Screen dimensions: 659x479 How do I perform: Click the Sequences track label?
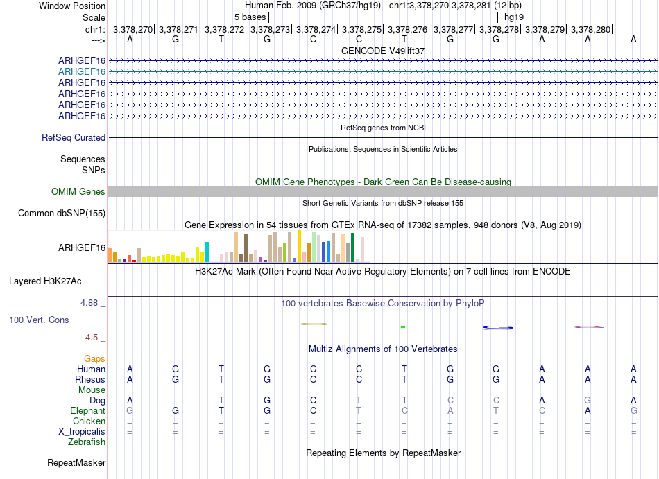pyautogui.click(x=83, y=159)
